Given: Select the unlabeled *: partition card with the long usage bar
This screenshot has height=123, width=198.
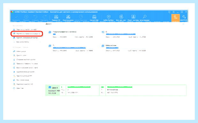Looking at the screenshot, I should pos(71,48).
